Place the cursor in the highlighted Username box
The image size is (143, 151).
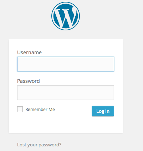coord(66,64)
